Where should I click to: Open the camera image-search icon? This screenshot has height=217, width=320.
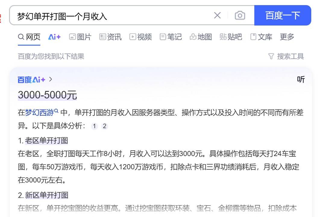click(x=240, y=15)
